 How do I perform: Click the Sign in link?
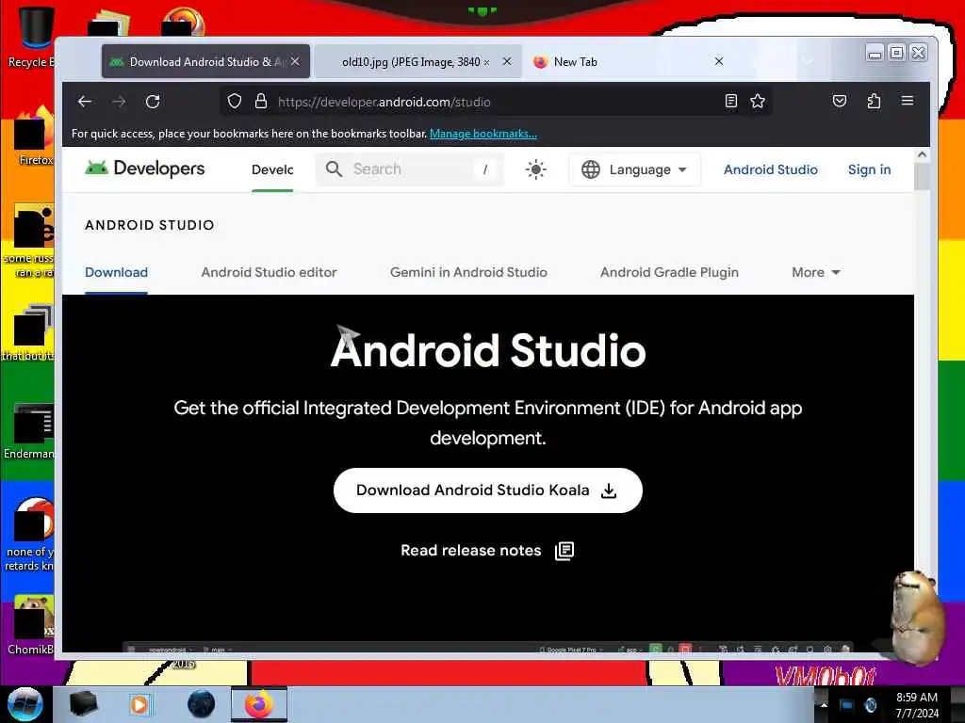tap(870, 169)
